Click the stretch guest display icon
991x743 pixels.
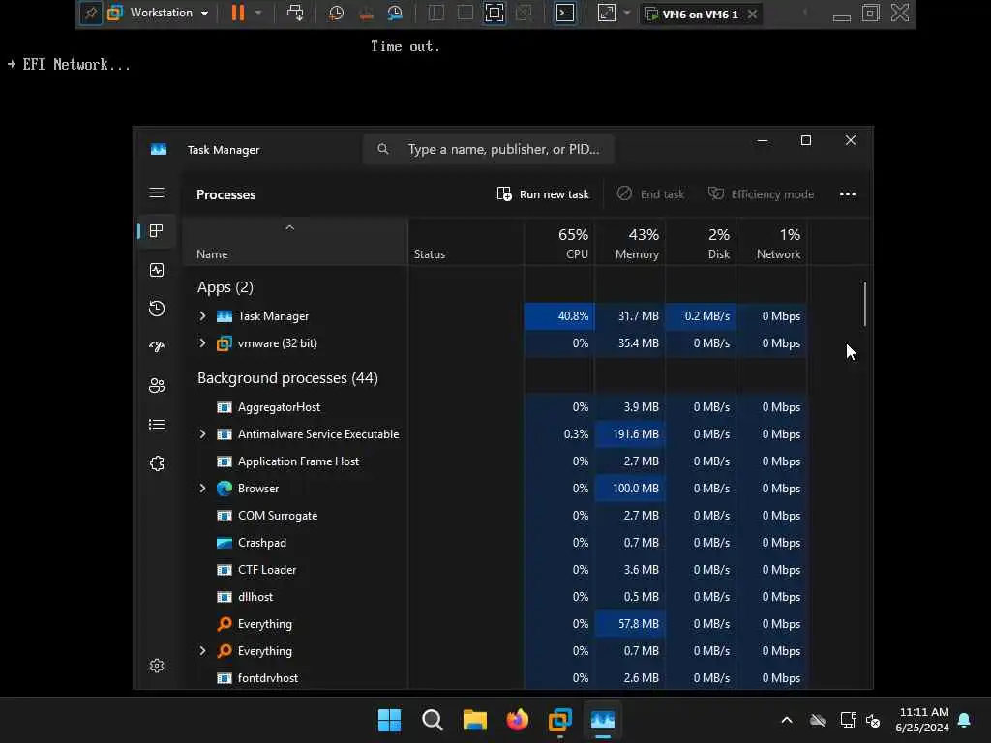pyautogui.click(x=606, y=14)
